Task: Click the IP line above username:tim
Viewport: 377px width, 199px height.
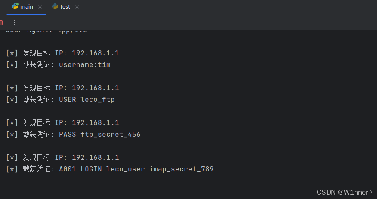Action: tap(62, 53)
